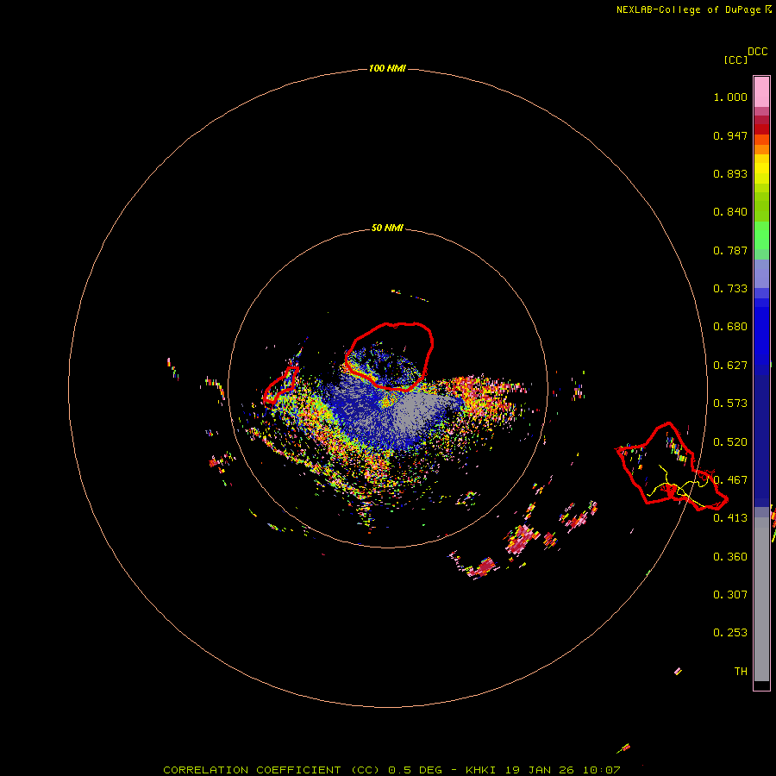Screen dimensions: 776x776
Task: Click the 0.573 scale value
Action: pos(730,404)
